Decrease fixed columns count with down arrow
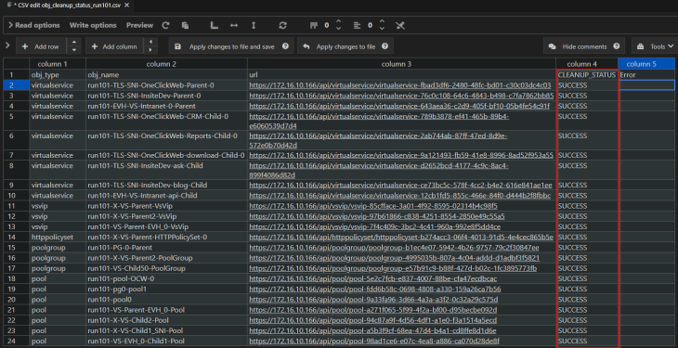678x348 pixels. (382, 29)
